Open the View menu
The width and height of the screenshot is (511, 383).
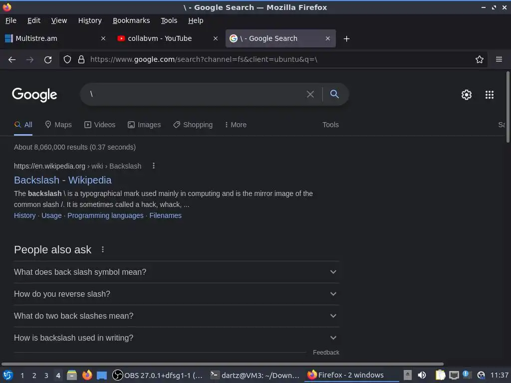coord(59,20)
